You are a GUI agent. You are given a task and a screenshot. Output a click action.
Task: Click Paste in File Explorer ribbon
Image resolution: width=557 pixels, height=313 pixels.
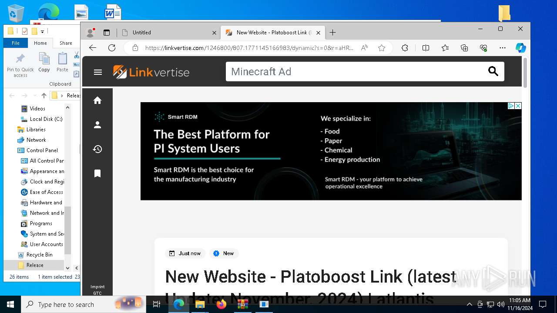pyautogui.click(x=63, y=62)
